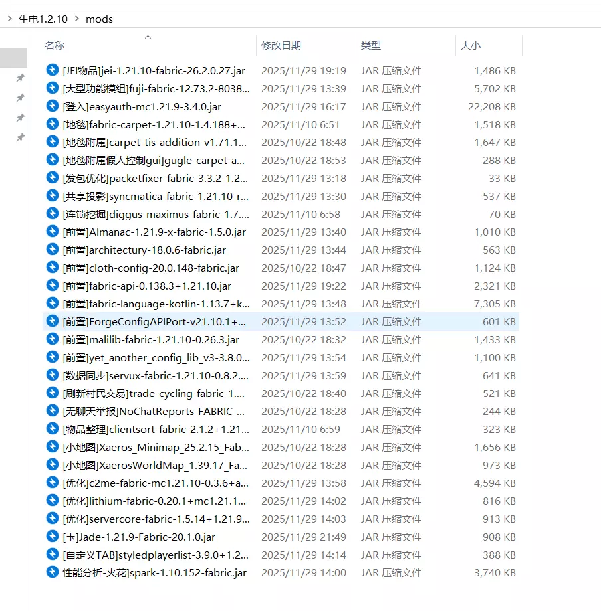The height and width of the screenshot is (611, 601).
Task: Click the fabric-api-0.138.3 file icon
Action: point(53,285)
